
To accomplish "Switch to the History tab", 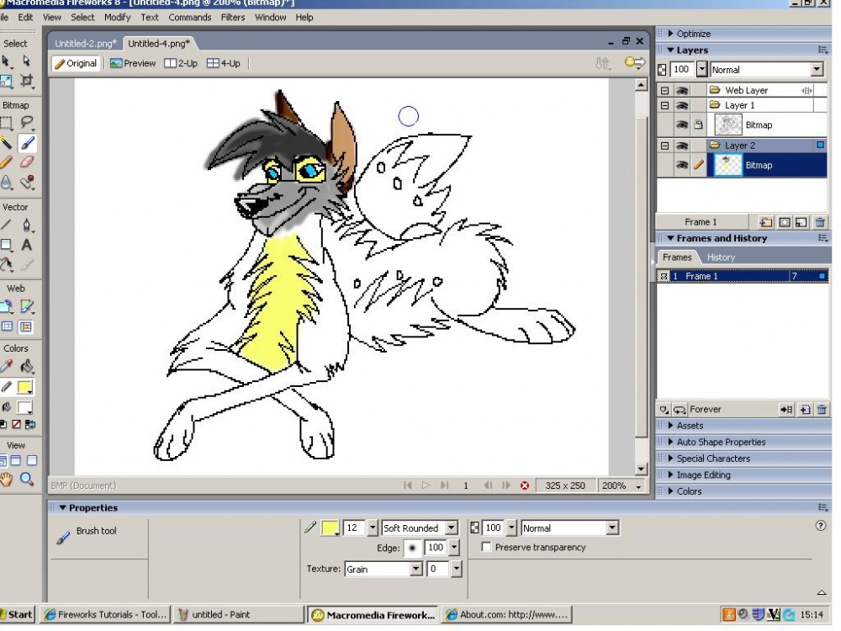I will pos(721,257).
